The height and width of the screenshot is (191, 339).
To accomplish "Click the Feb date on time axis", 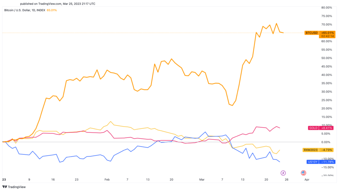I will tap(106, 180).
